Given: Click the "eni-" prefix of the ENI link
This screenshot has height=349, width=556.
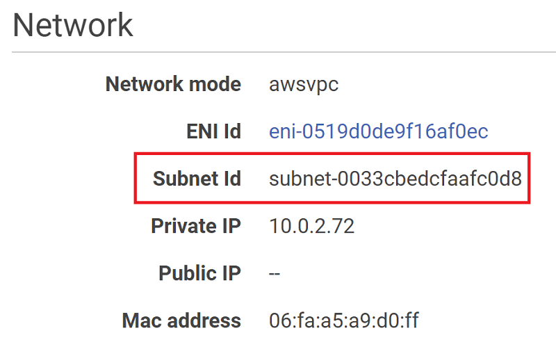Looking at the screenshot, I should [x=284, y=131].
